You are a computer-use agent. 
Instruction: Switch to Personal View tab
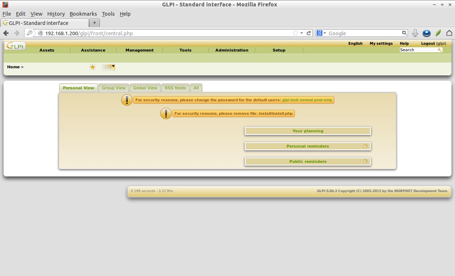pos(79,88)
